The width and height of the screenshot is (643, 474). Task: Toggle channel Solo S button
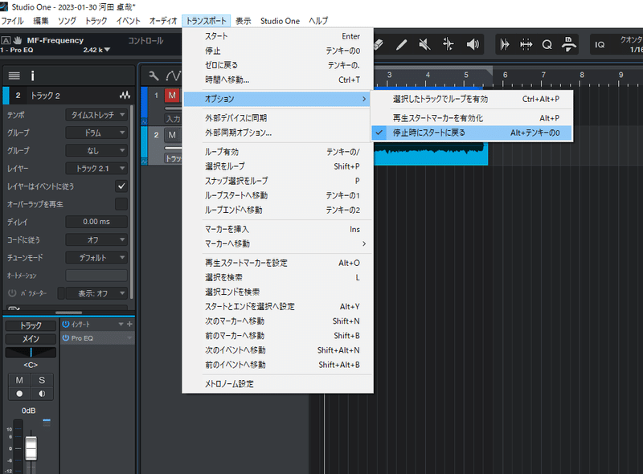42,380
